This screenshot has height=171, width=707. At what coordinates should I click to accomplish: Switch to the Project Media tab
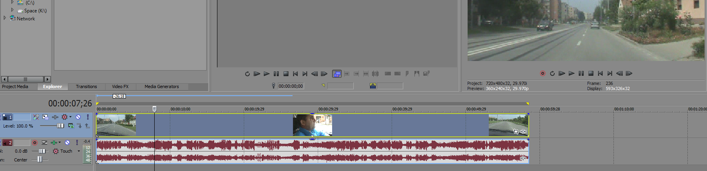pos(15,86)
